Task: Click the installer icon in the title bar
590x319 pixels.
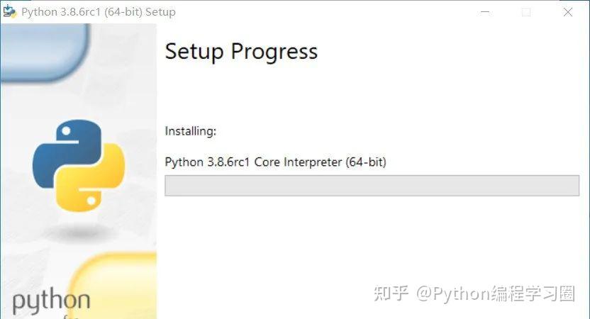Action: 10,12
